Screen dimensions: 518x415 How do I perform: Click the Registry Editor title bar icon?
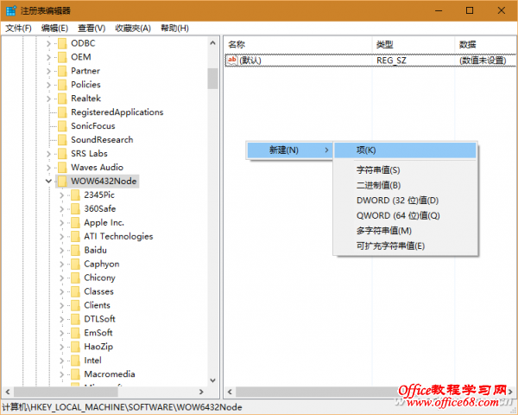click(11, 10)
